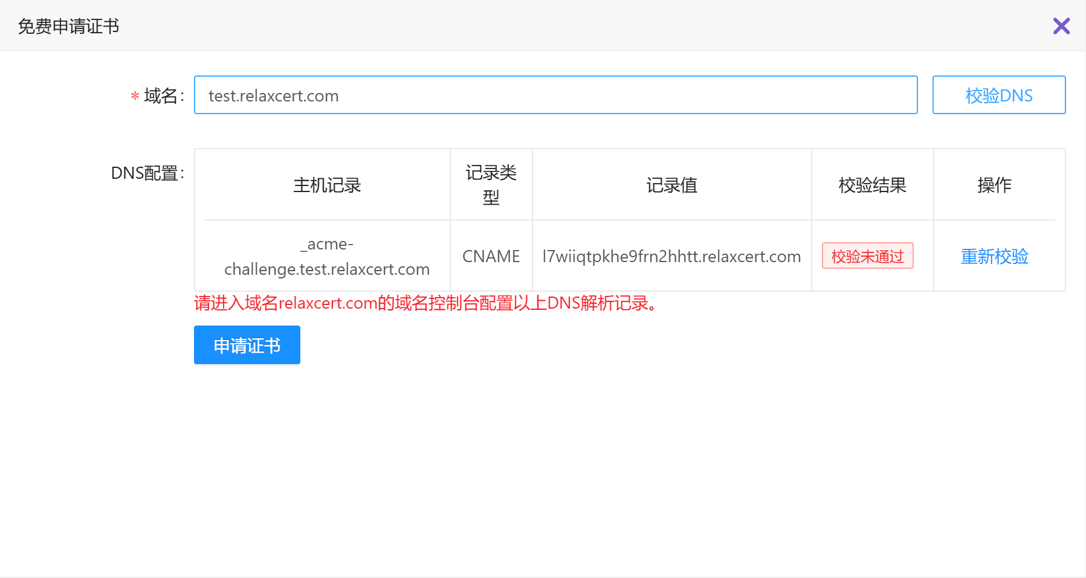Click the 申请证书 button

tap(247, 345)
